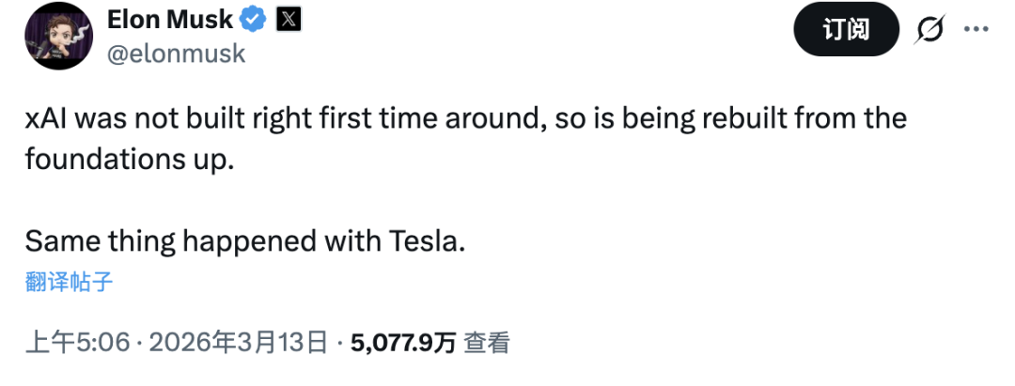1015x386 pixels.
Task: Click the blue verified checkmark badge
Action: (x=254, y=18)
